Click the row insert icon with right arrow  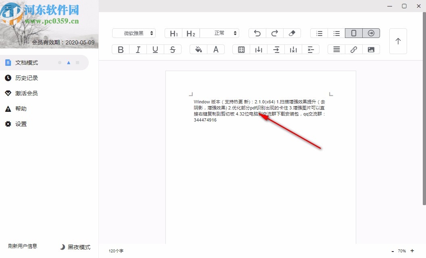coord(276,50)
